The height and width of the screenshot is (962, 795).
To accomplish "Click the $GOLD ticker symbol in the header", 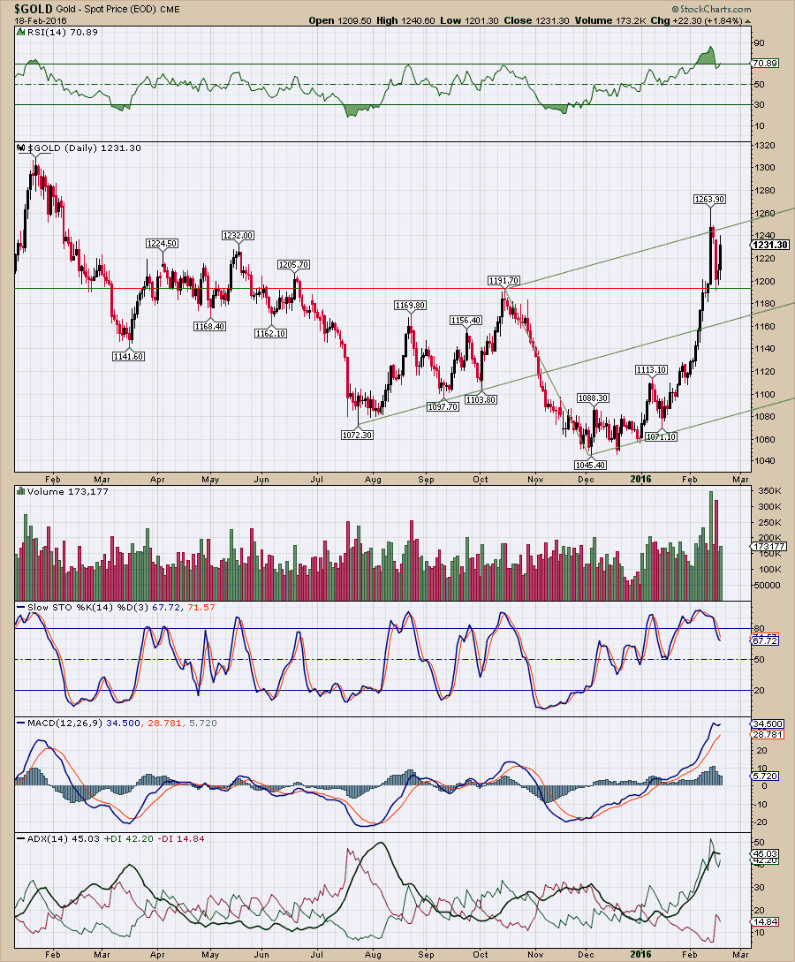I will tap(22, 8).
